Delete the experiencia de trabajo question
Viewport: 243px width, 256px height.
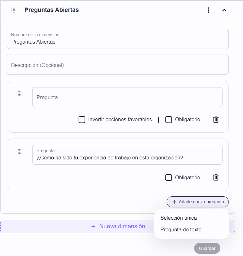click(216, 177)
